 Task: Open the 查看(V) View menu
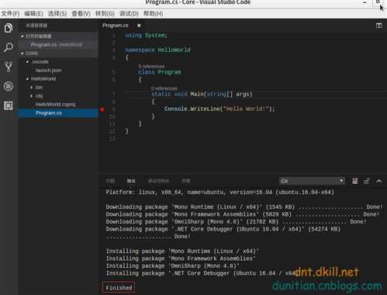(x=81, y=14)
